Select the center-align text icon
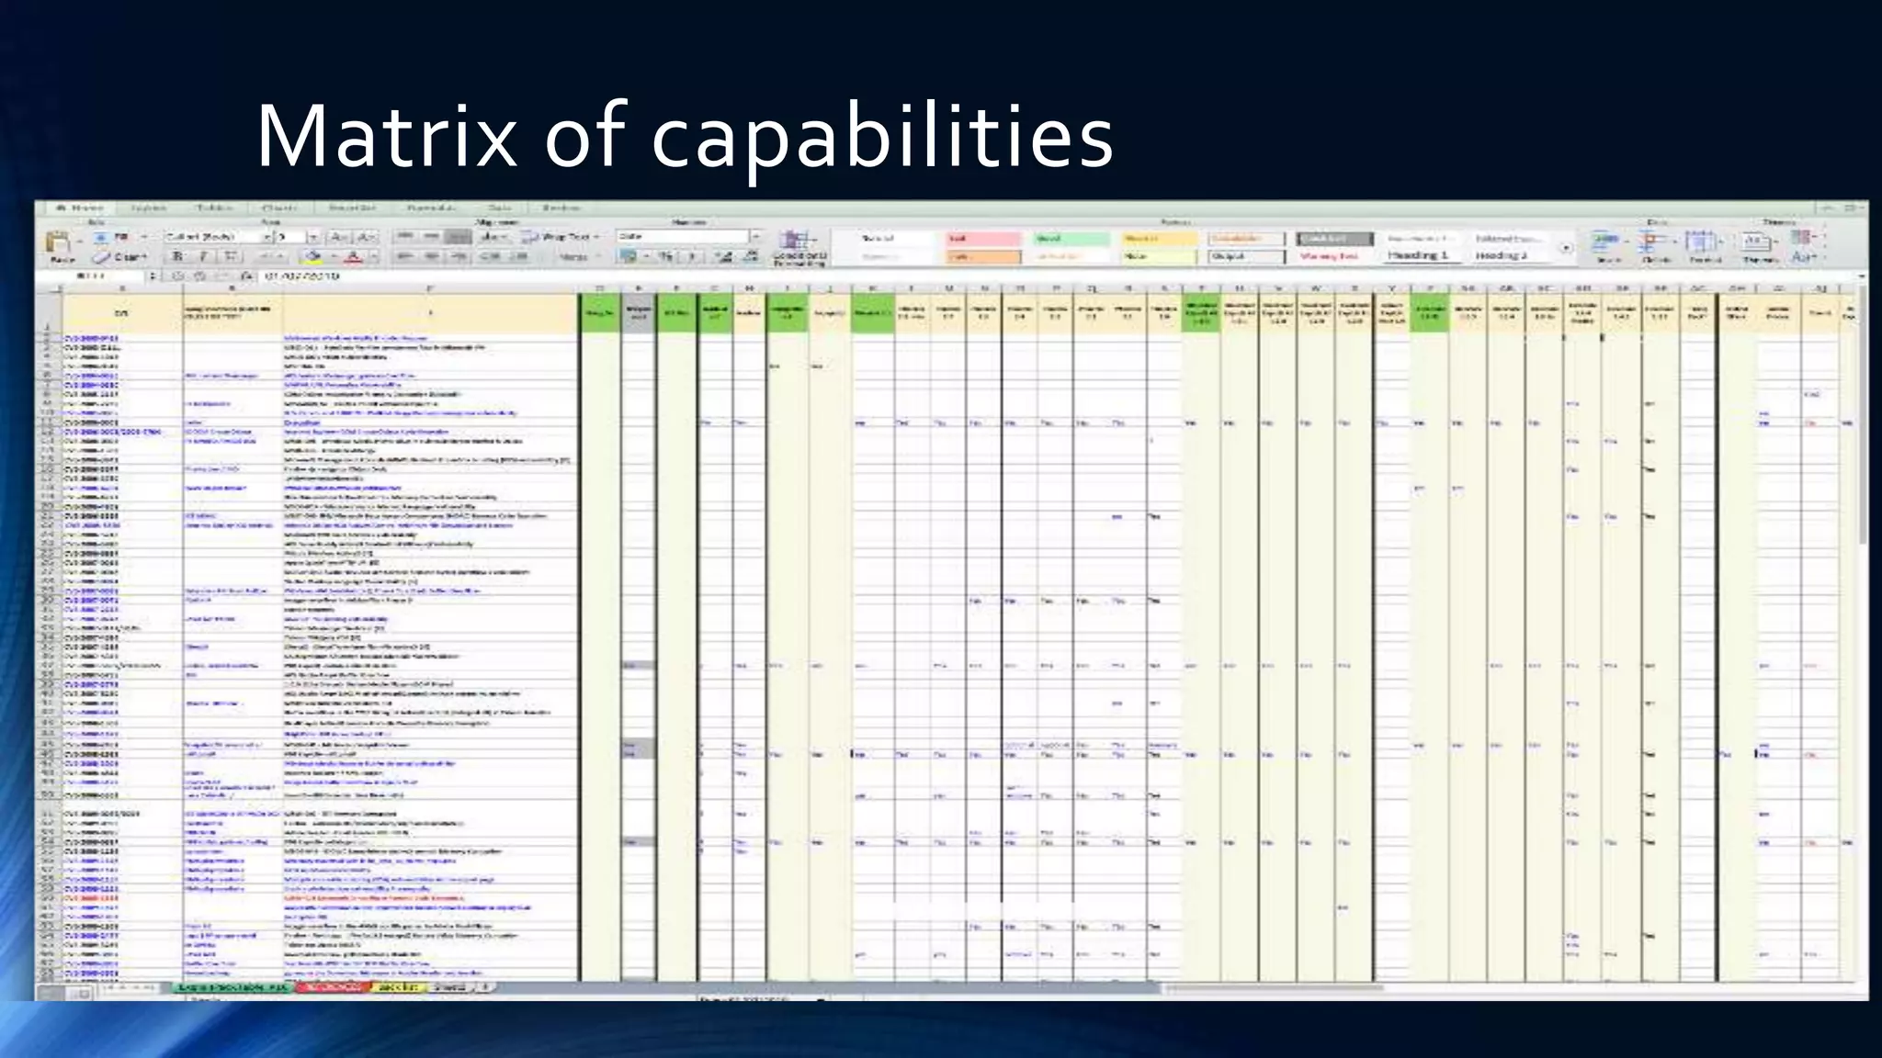 click(x=431, y=257)
